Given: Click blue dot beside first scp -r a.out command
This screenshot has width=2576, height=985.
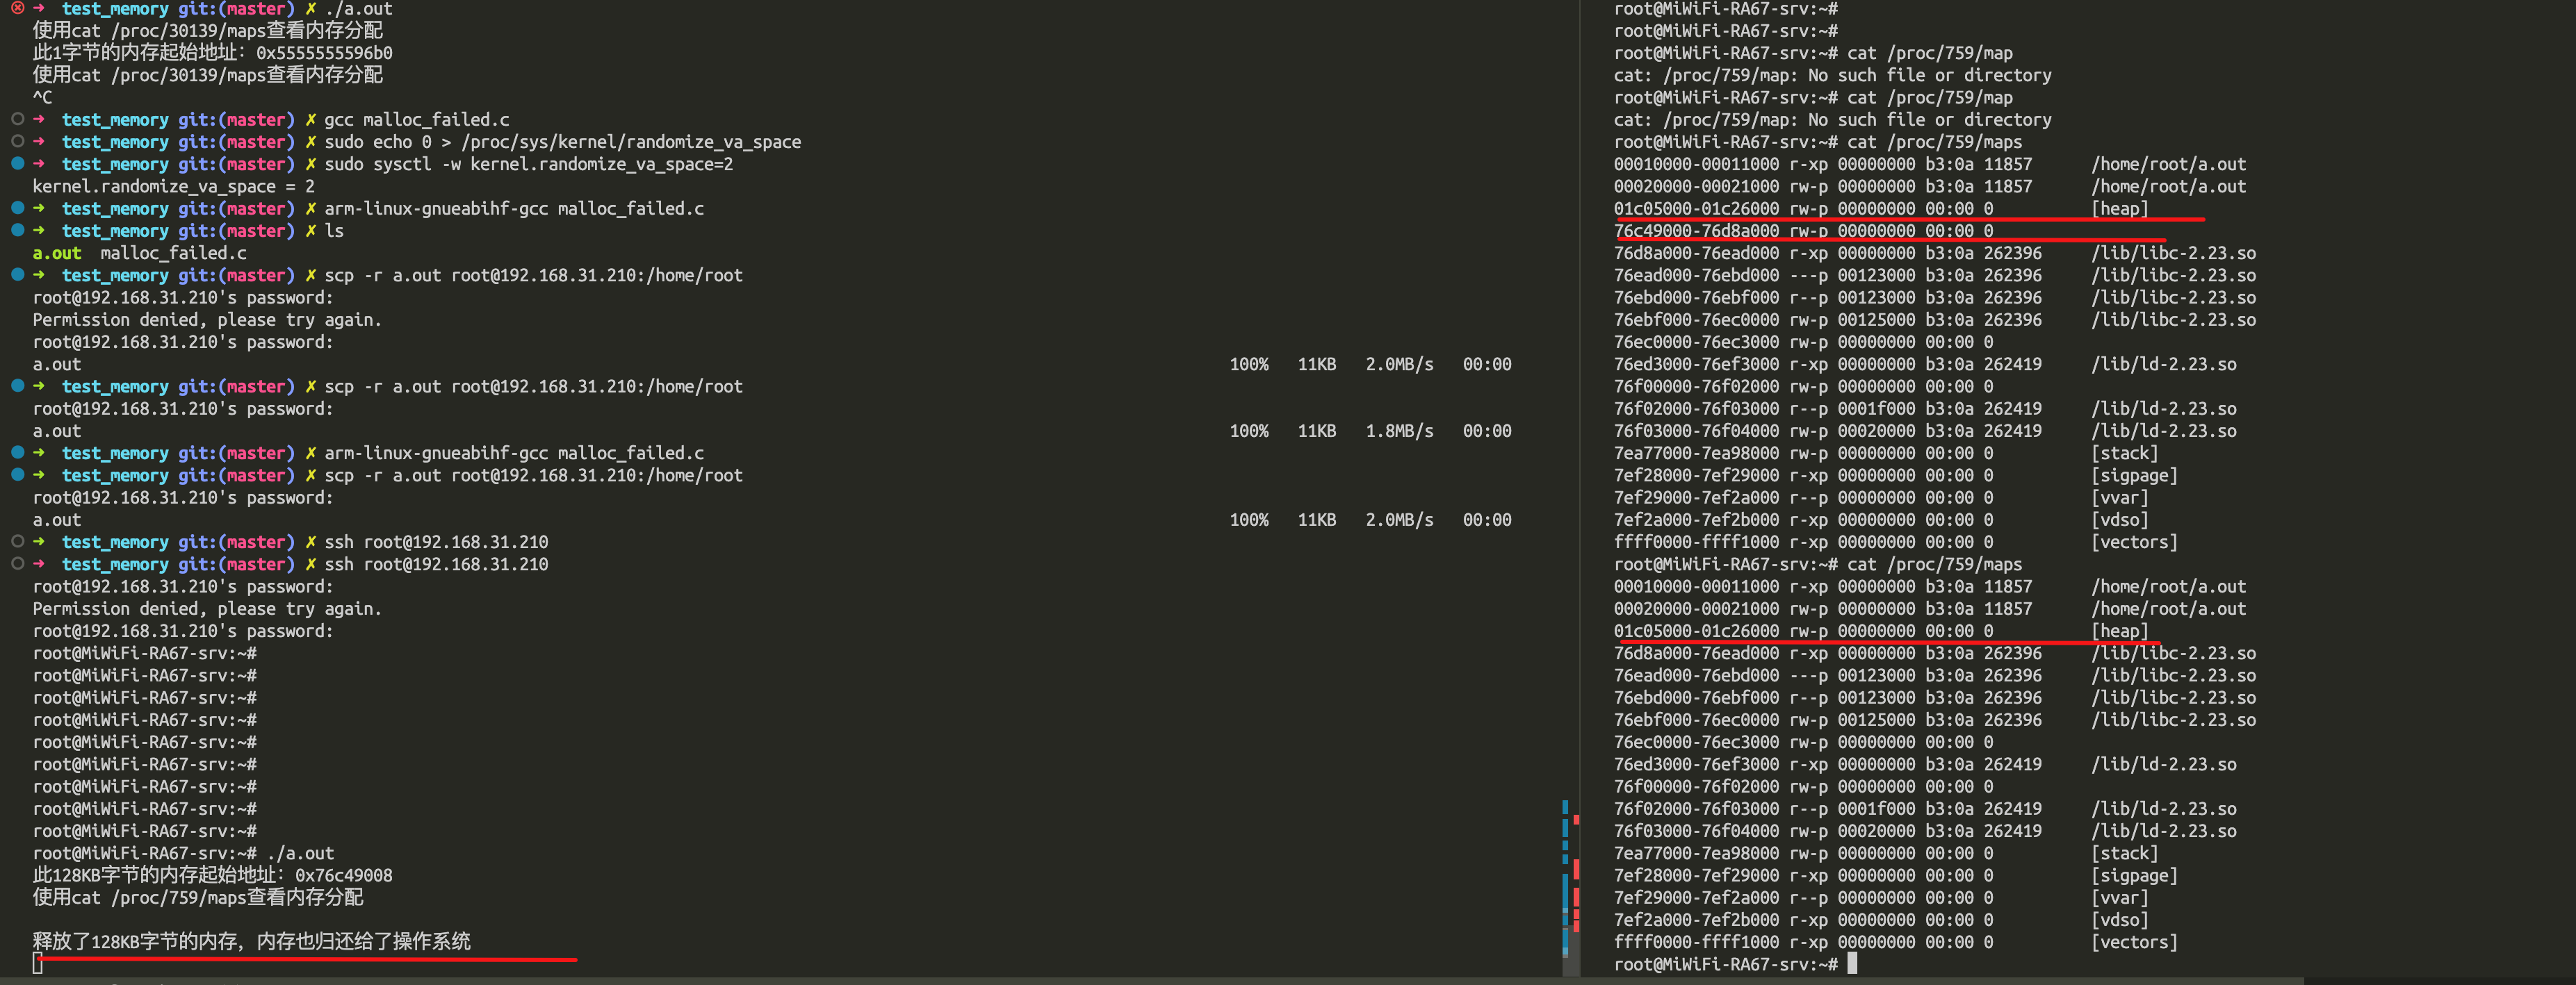Looking at the screenshot, I should 17,274.
